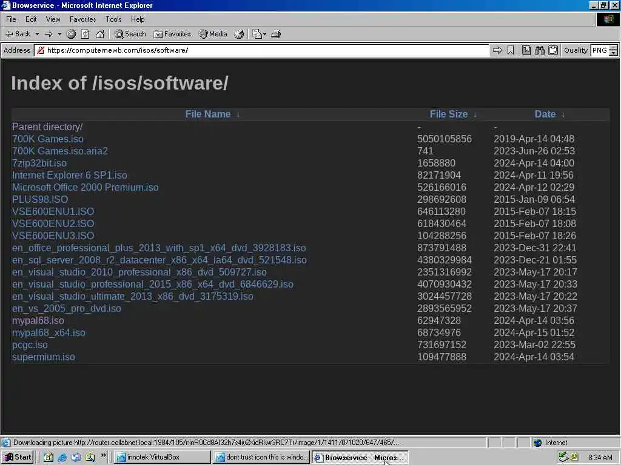This screenshot has width=621, height=465.
Task: Open the Search toolbar button
Action: (x=130, y=34)
